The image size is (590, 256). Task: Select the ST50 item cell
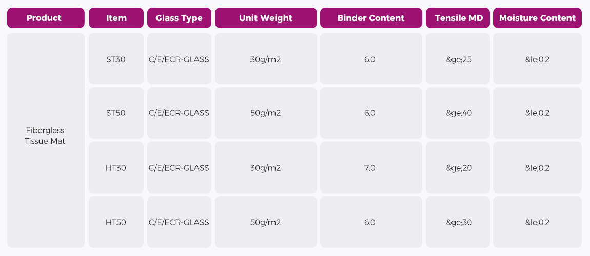[x=116, y=113]
